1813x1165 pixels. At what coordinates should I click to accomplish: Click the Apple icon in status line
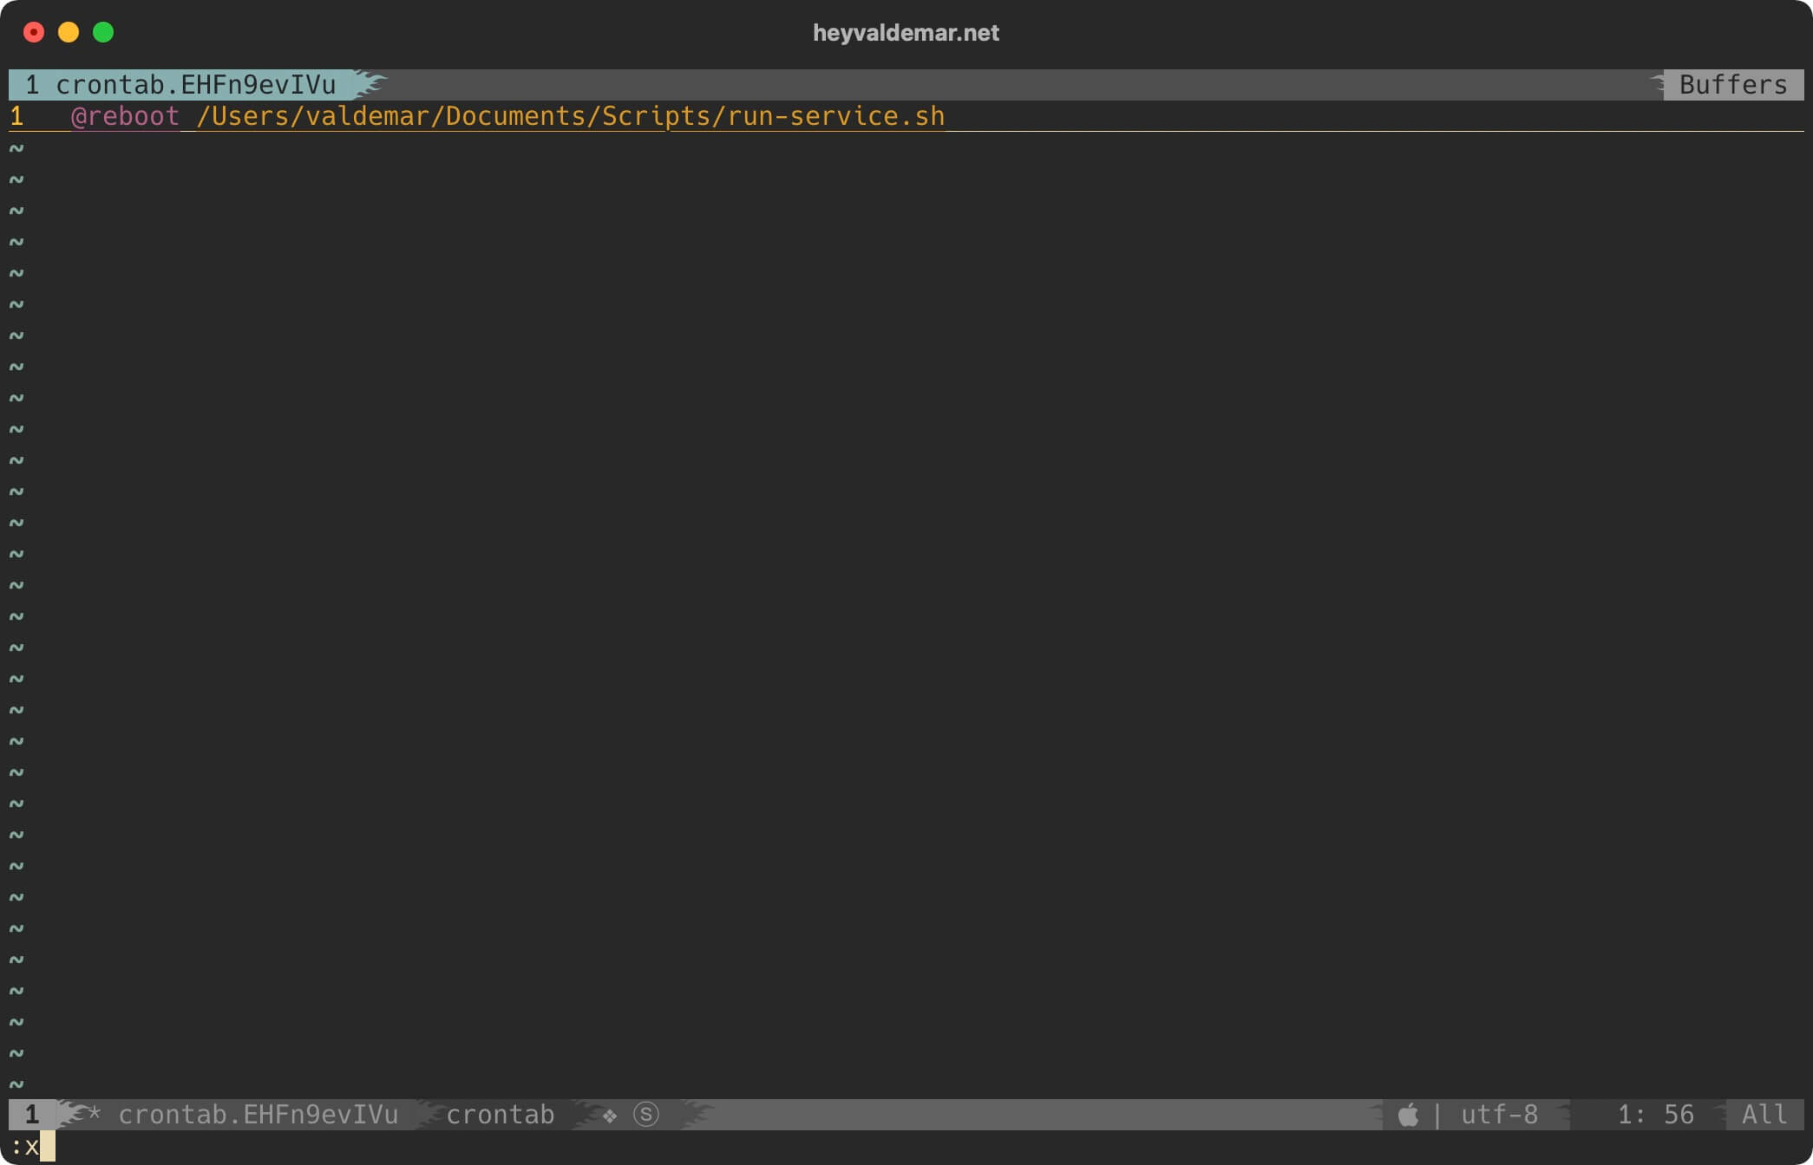click(1409, 1115)
